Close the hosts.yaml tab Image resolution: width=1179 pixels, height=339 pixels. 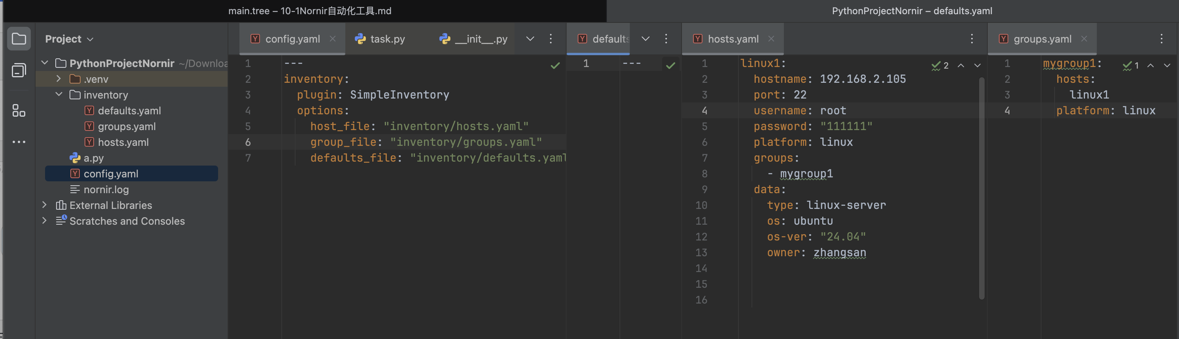tap(771, 39)
